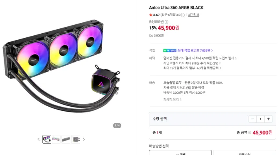Screen dimensions: 279x155
Task: Click the info icon beside 54,000원 price
Action: point(166,22)
